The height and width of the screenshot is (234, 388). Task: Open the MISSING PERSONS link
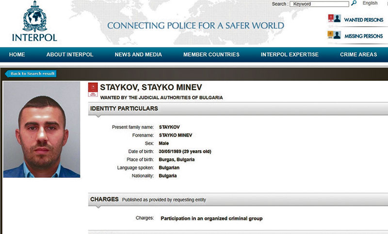[x=363, y=36]
